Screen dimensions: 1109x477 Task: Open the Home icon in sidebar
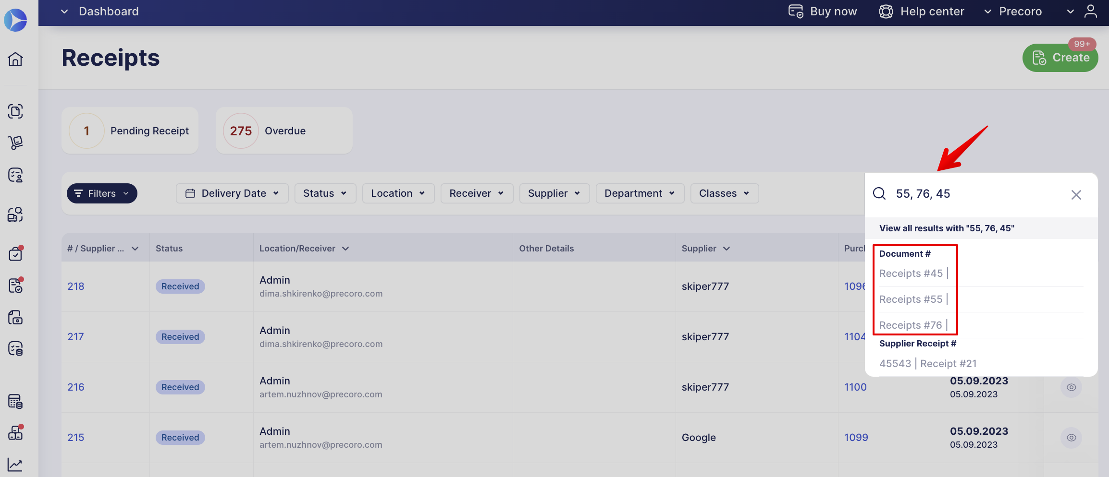coord(15,59)
